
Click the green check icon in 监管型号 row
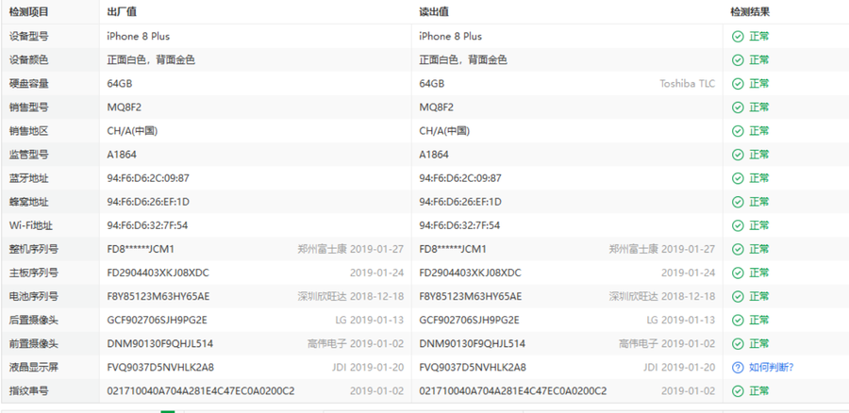point(738,155)
